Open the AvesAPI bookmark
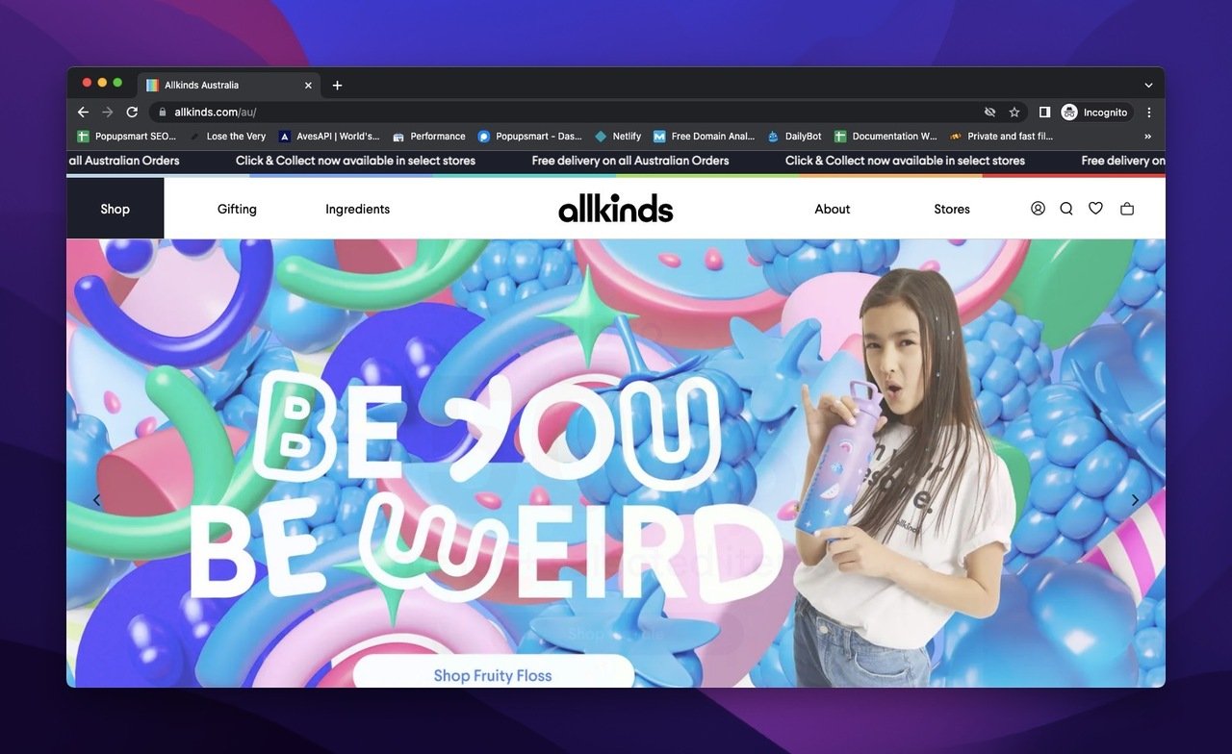 329,137
